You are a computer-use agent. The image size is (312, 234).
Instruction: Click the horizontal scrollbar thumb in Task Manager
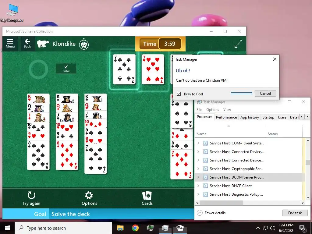(x=221, y=203)
